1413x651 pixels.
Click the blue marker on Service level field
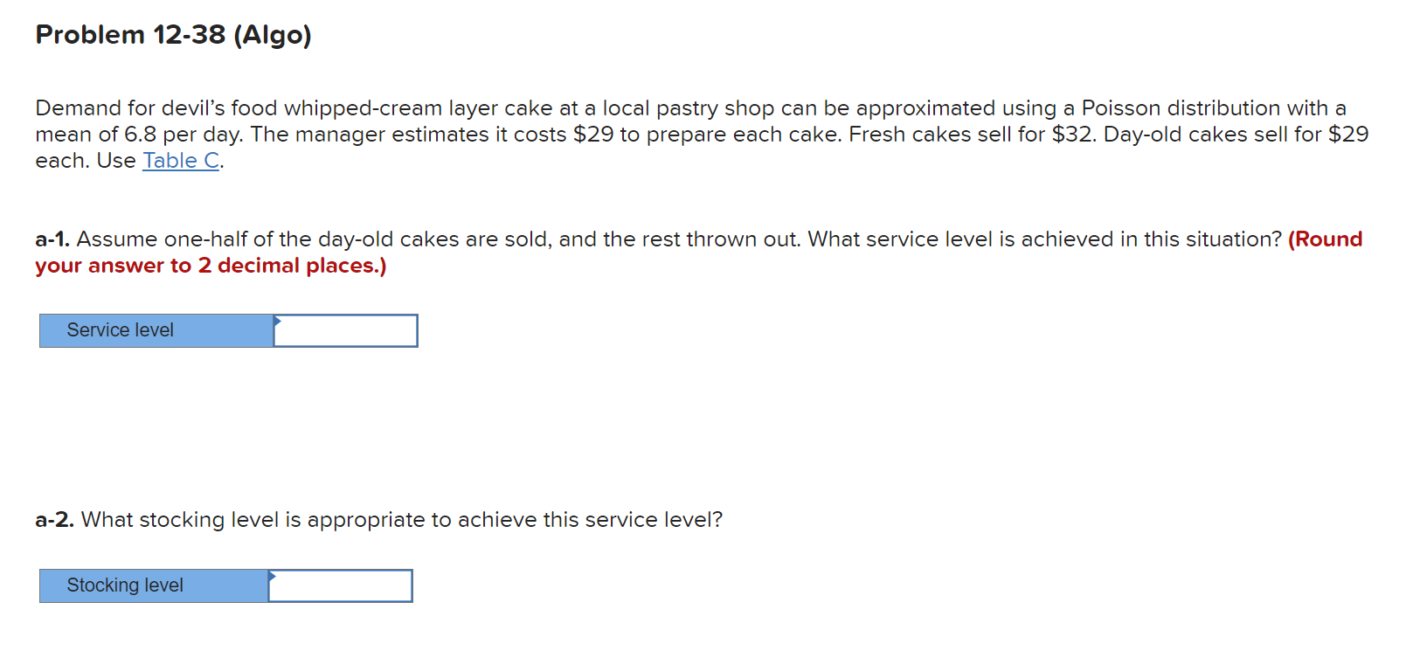276,320
